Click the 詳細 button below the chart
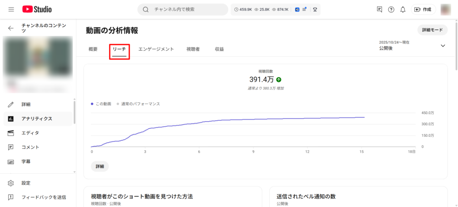Screen dimensions: 458x207 pyautogui.click(x=99, y=166)
